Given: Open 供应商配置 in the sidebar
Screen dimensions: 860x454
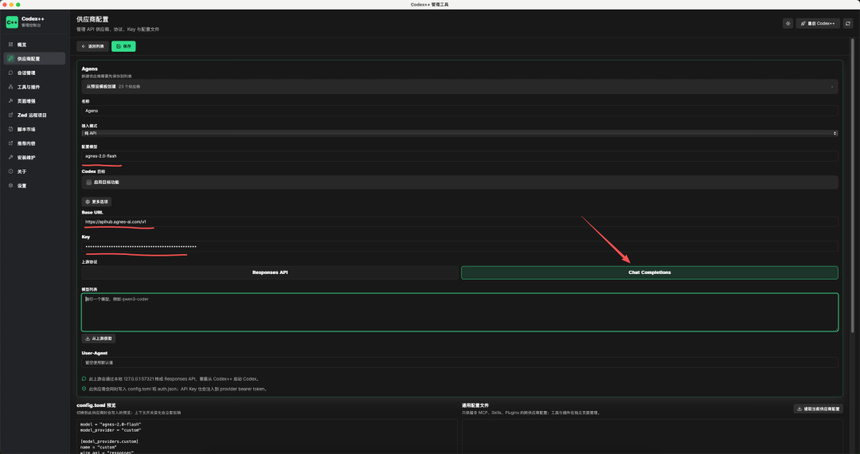Looking at the screenshot, I should click(34, 59).
